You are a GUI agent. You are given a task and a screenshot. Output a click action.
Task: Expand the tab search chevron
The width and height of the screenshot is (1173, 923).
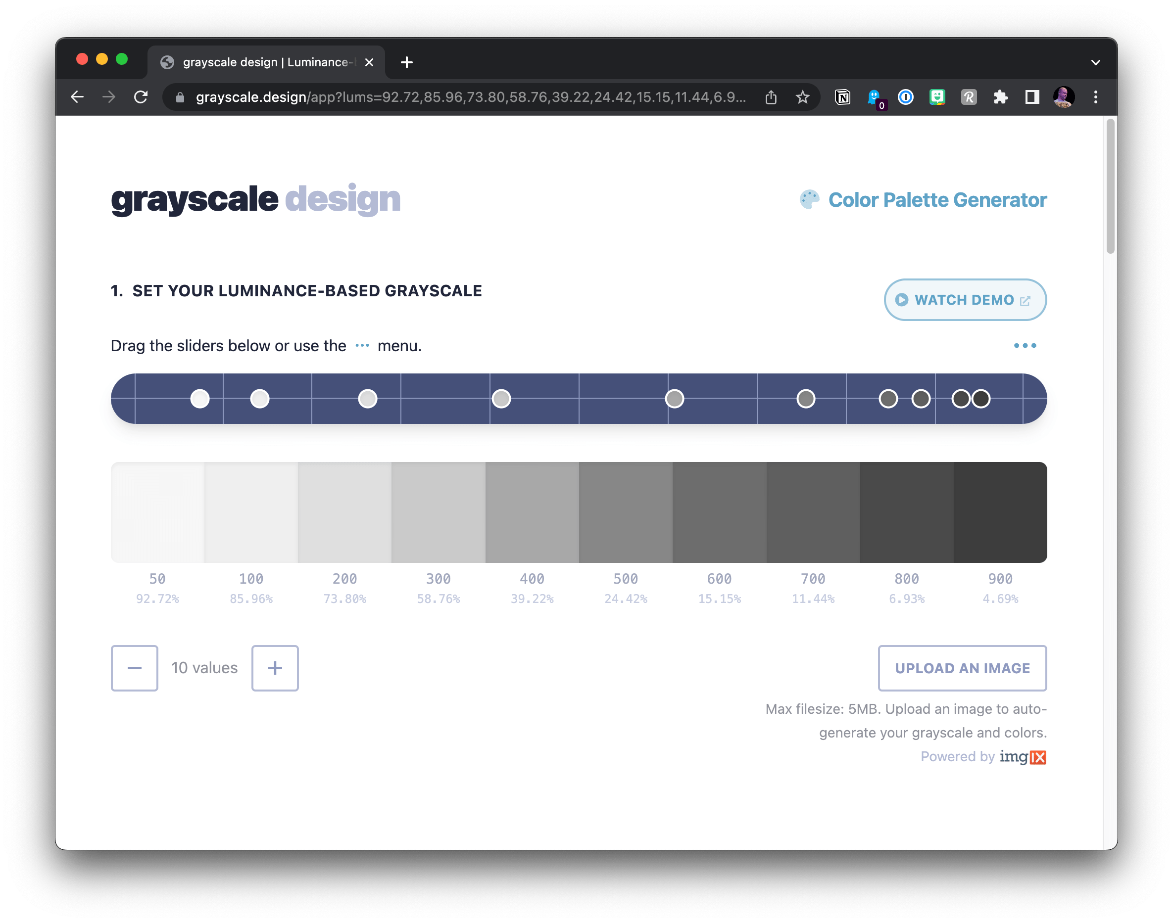click(x=1095, y=63)
